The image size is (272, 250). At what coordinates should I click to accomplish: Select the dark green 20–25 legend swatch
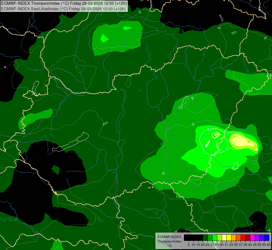(205, 237)
